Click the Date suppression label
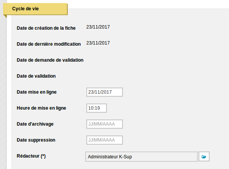229x169 pixels. (x=36, y=140)
